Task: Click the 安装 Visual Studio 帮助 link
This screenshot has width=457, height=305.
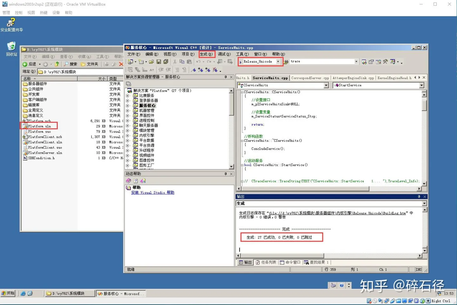Action: click(153, 192)
